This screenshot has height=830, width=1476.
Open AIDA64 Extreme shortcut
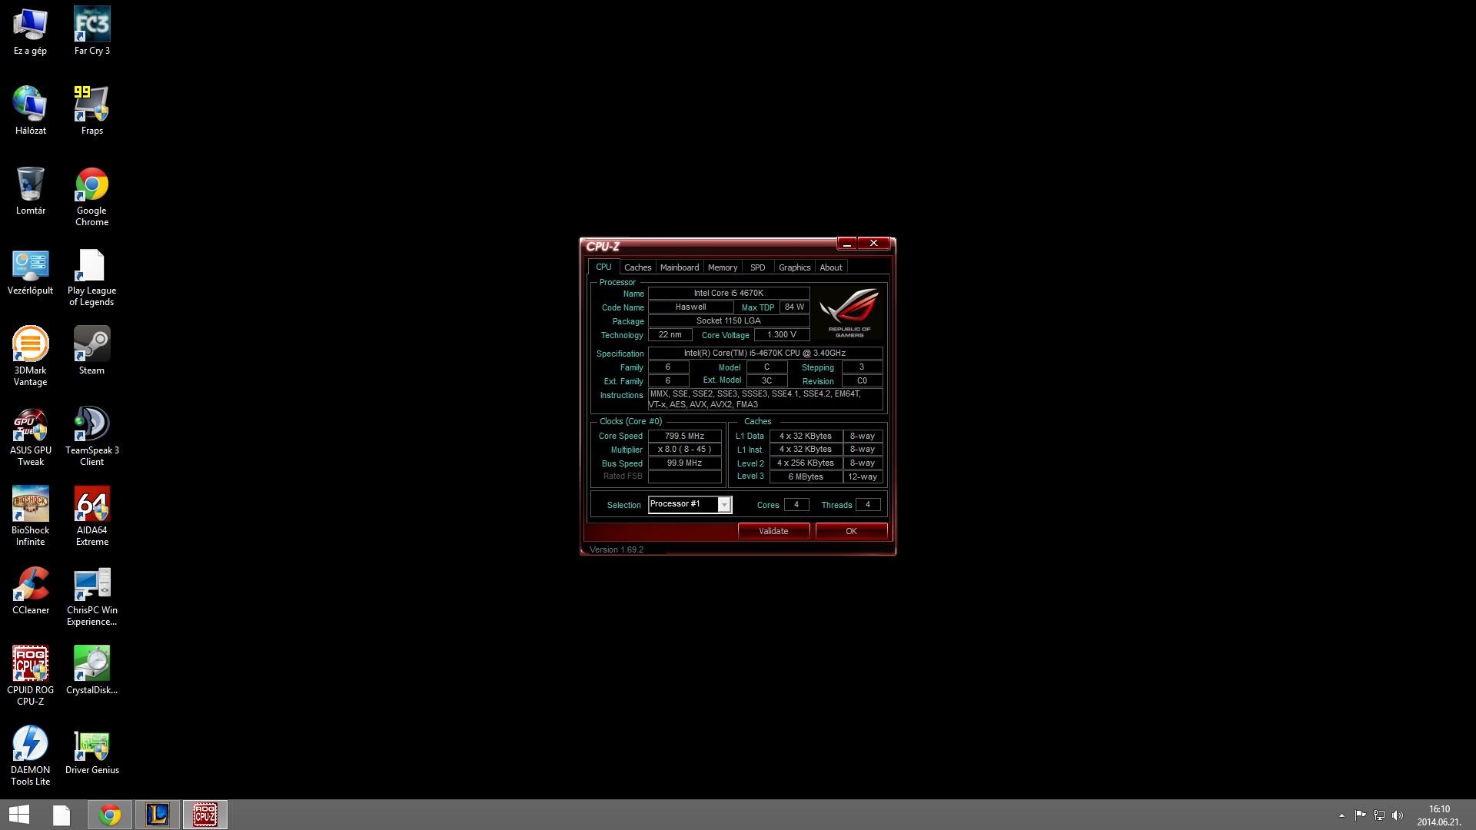tap(91, 505)
